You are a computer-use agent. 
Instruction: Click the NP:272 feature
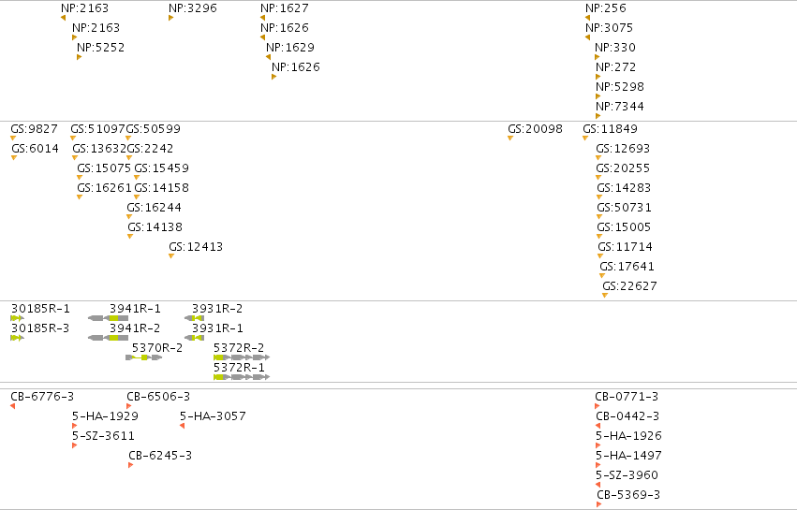[598, 77]
